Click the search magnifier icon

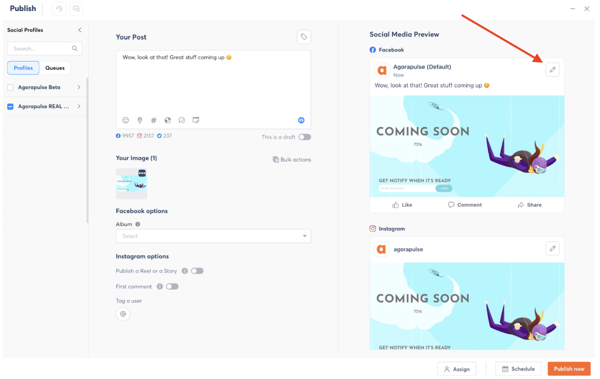tap(75, 49)
